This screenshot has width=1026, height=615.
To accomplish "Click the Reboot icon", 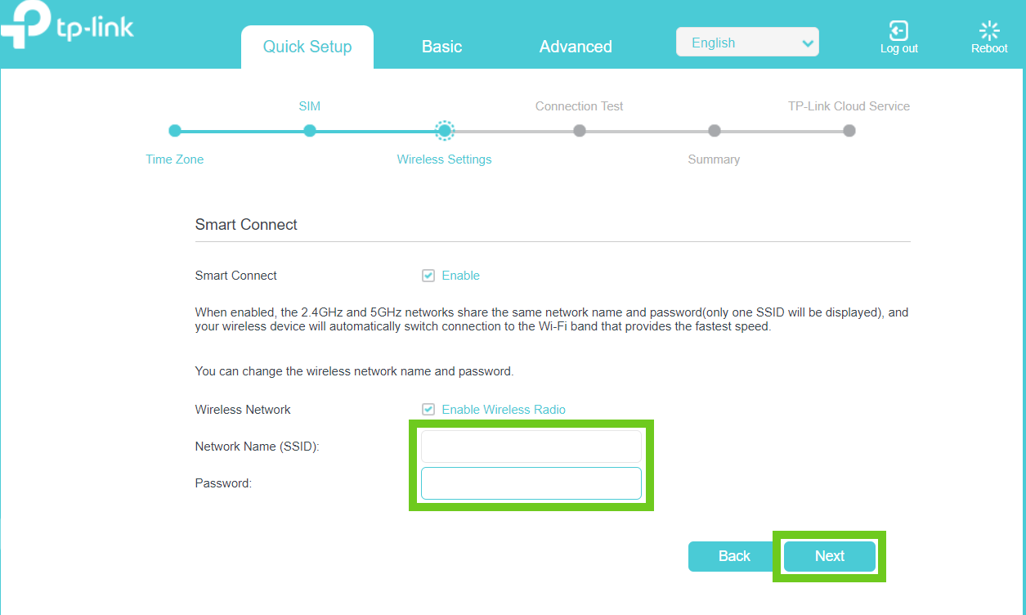I will click(x=989, y=32).
